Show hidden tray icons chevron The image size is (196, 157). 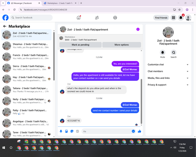coord(171,148)
